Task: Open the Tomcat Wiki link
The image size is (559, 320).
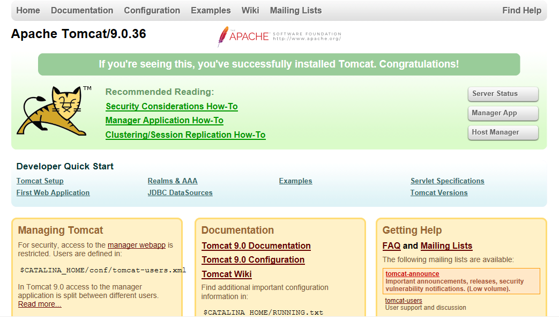Action: pyautogui.click(x=227, y=274)
